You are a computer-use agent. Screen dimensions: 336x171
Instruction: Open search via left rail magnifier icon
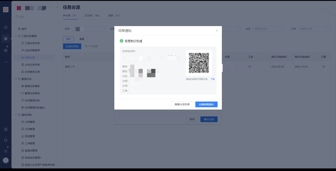click(6, 140)
